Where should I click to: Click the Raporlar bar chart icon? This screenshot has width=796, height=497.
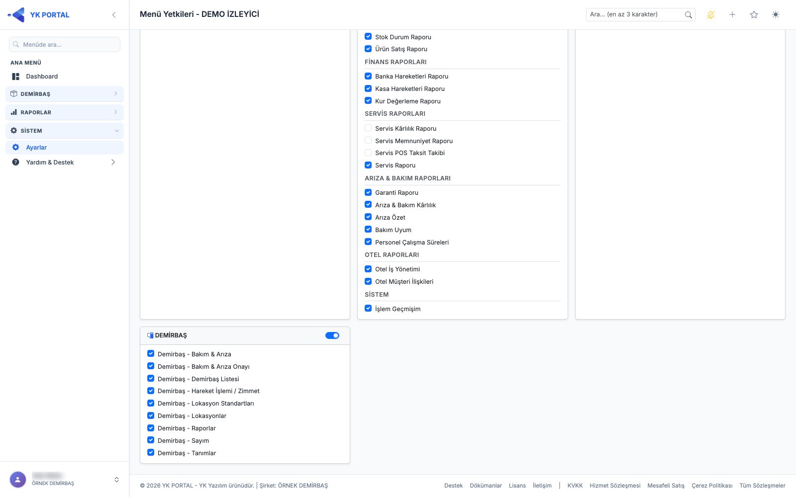pos(14,112)
